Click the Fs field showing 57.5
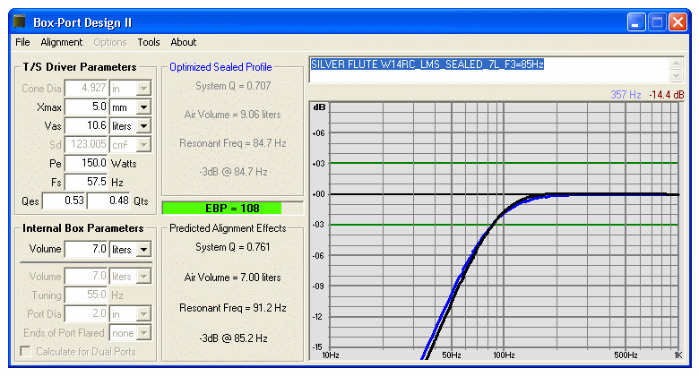Screen dimensions: 699x376 pos(87,182)
